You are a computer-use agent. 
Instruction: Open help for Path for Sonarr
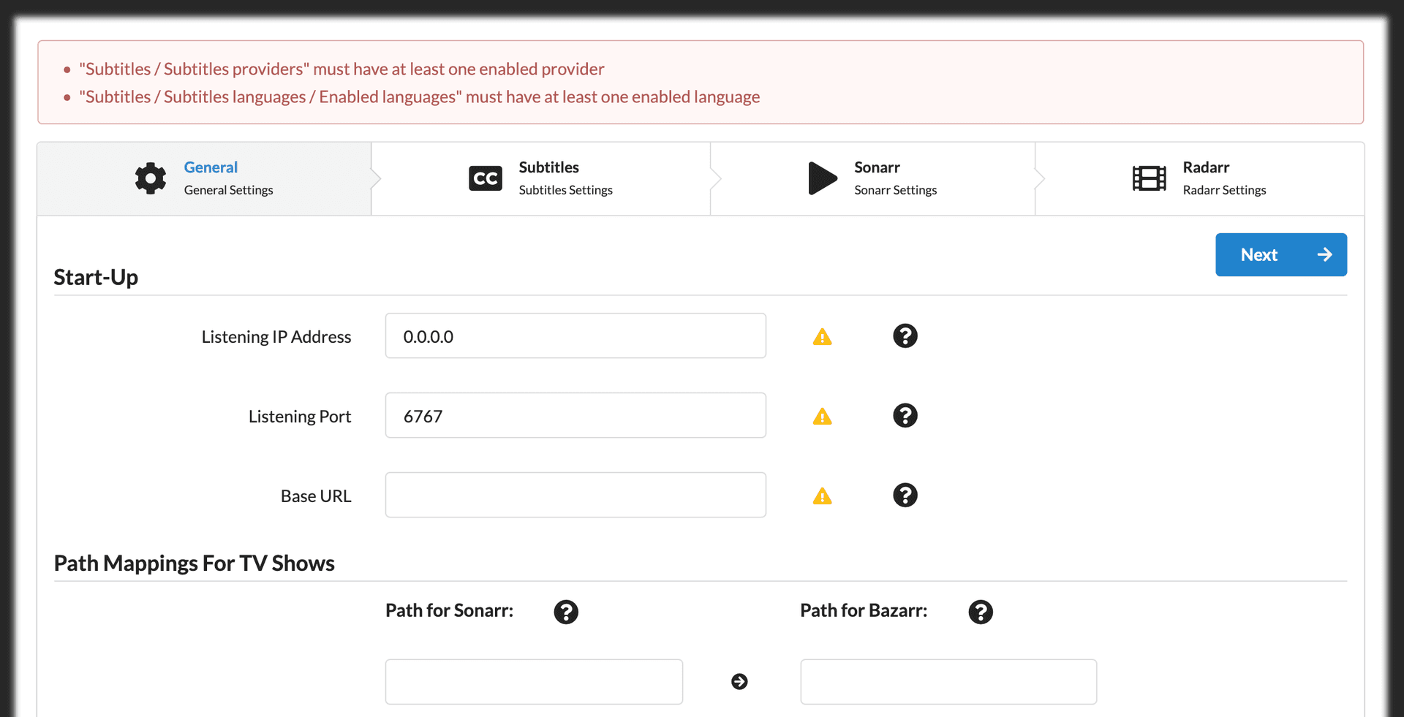(x=566, y=612)
